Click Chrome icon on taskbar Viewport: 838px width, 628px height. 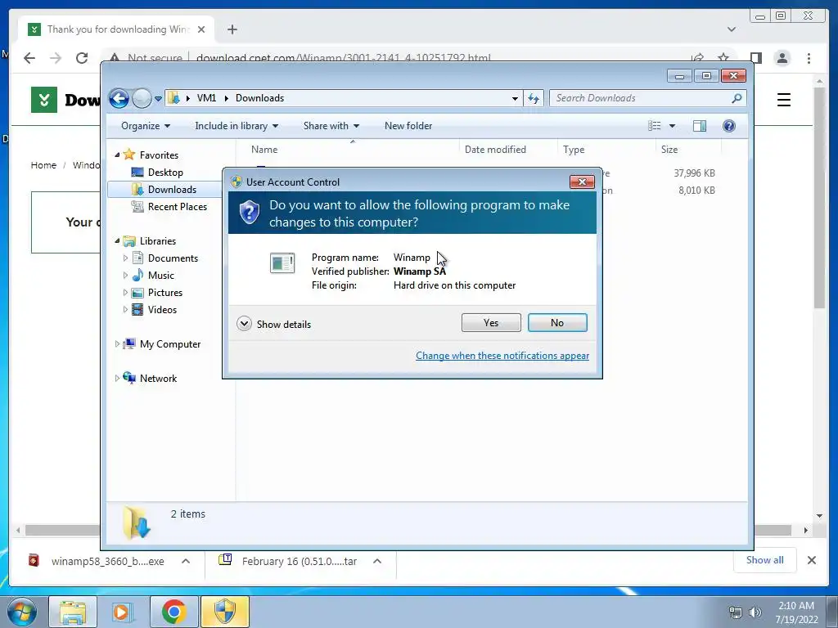[173, 612]
